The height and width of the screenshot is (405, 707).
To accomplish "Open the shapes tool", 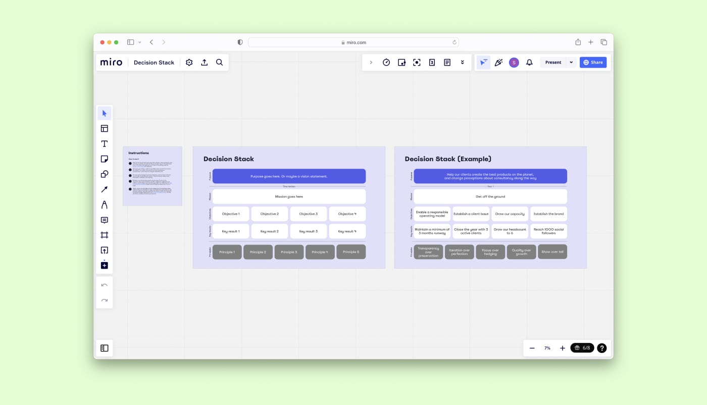I will (104, 173).
